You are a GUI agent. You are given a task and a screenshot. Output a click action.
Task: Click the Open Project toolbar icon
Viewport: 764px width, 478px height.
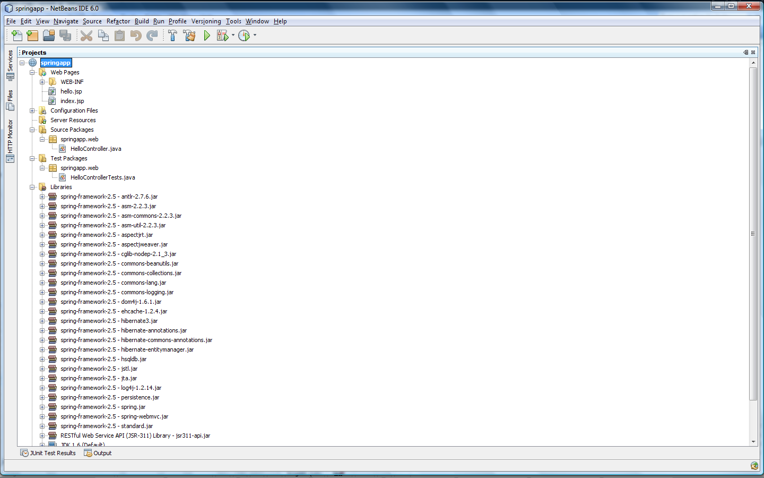[x=49, y=36]
